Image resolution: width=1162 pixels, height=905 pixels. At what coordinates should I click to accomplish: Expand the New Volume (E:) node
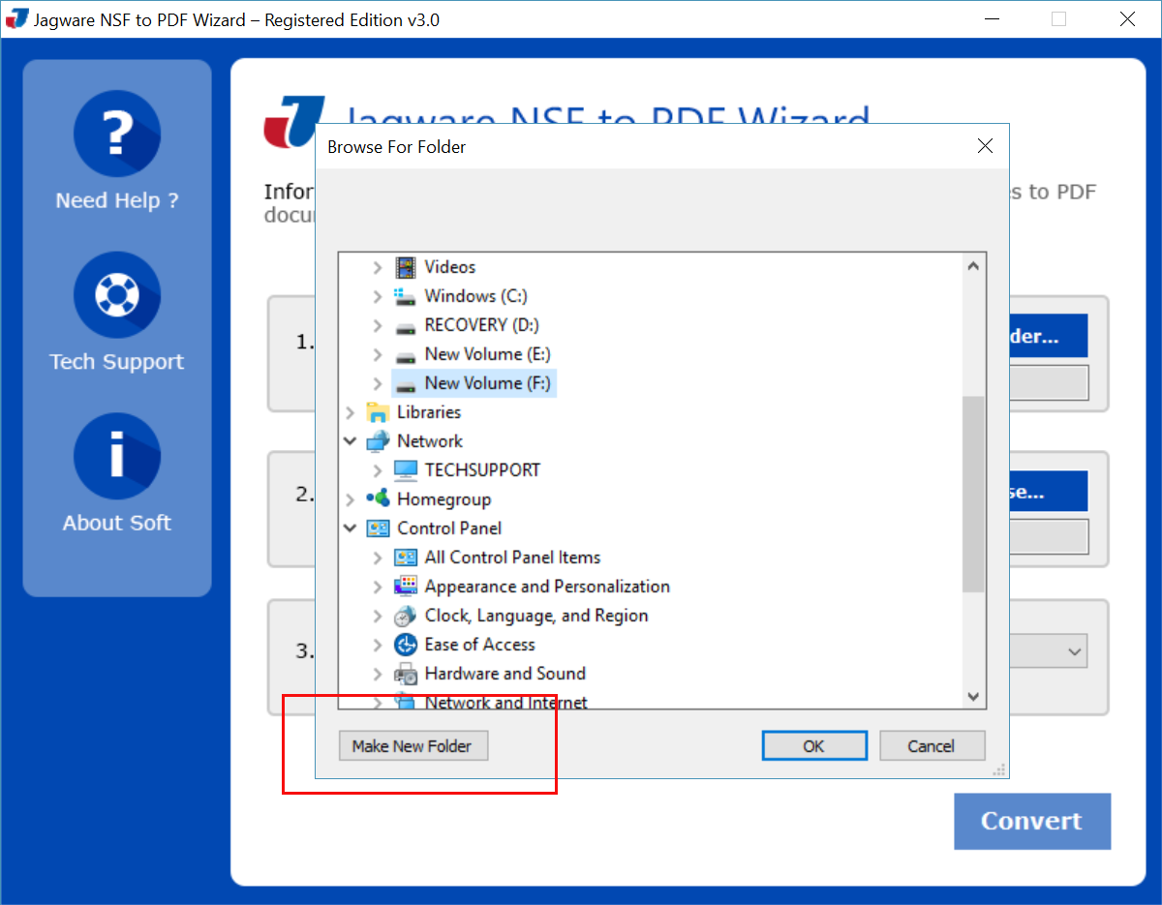click(x=378, y=354)
